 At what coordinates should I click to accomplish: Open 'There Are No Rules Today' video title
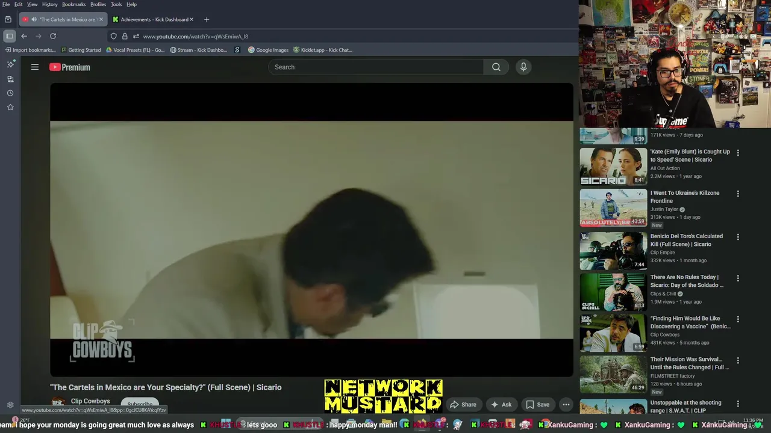pos(687,281)
